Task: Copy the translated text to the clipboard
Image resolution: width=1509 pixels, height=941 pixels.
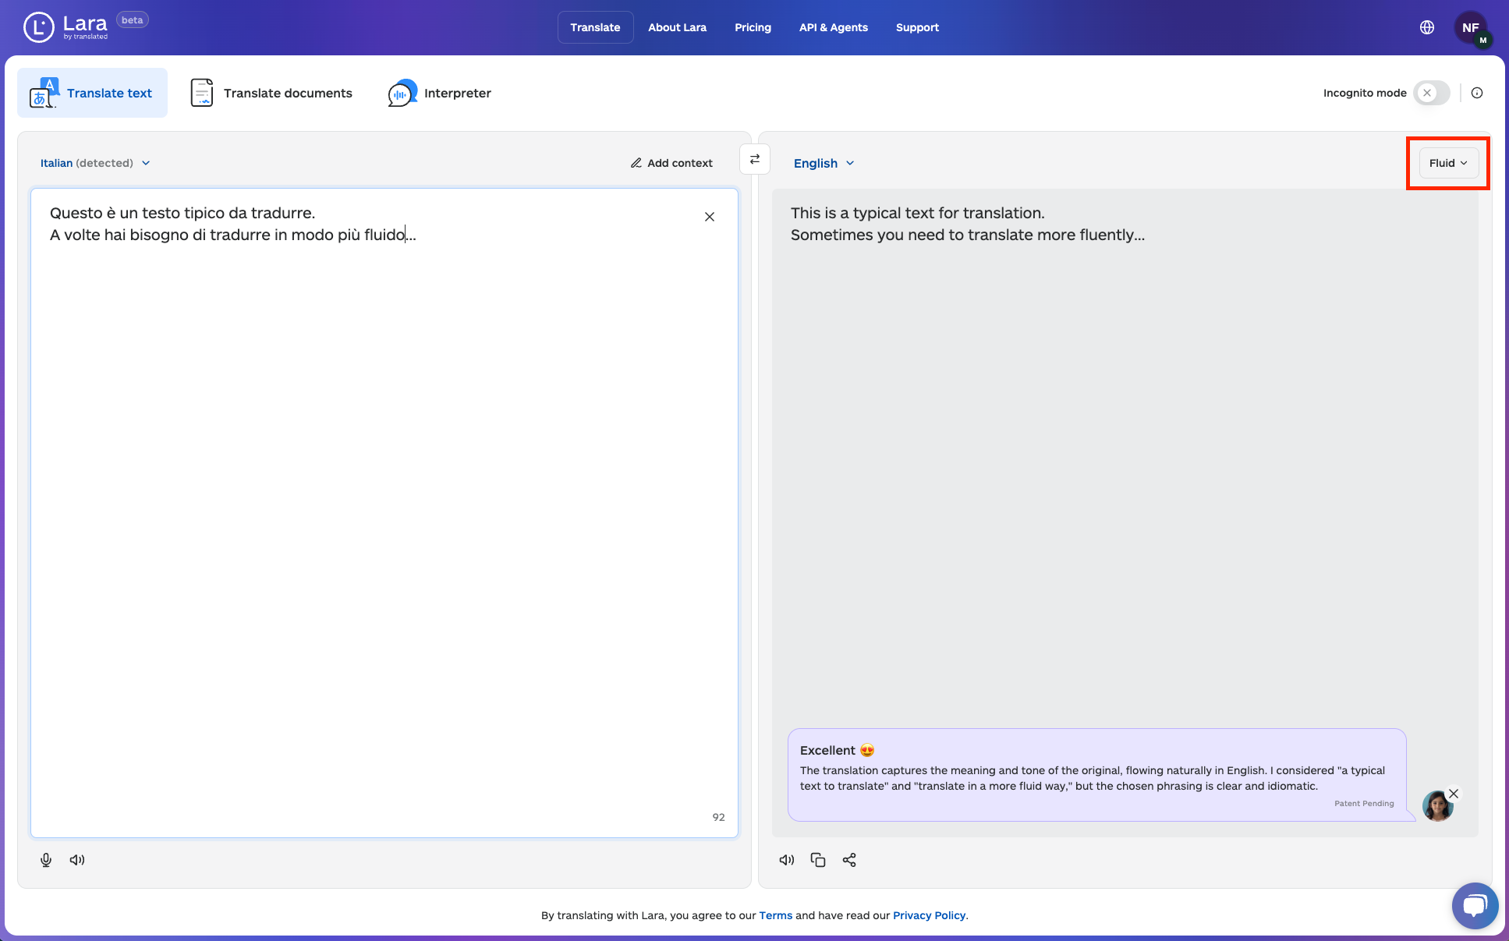Action: (818, 860)
